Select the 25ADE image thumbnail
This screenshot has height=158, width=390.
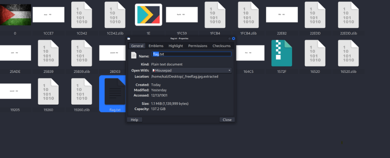pyautogui.click(x=16, y=53)
